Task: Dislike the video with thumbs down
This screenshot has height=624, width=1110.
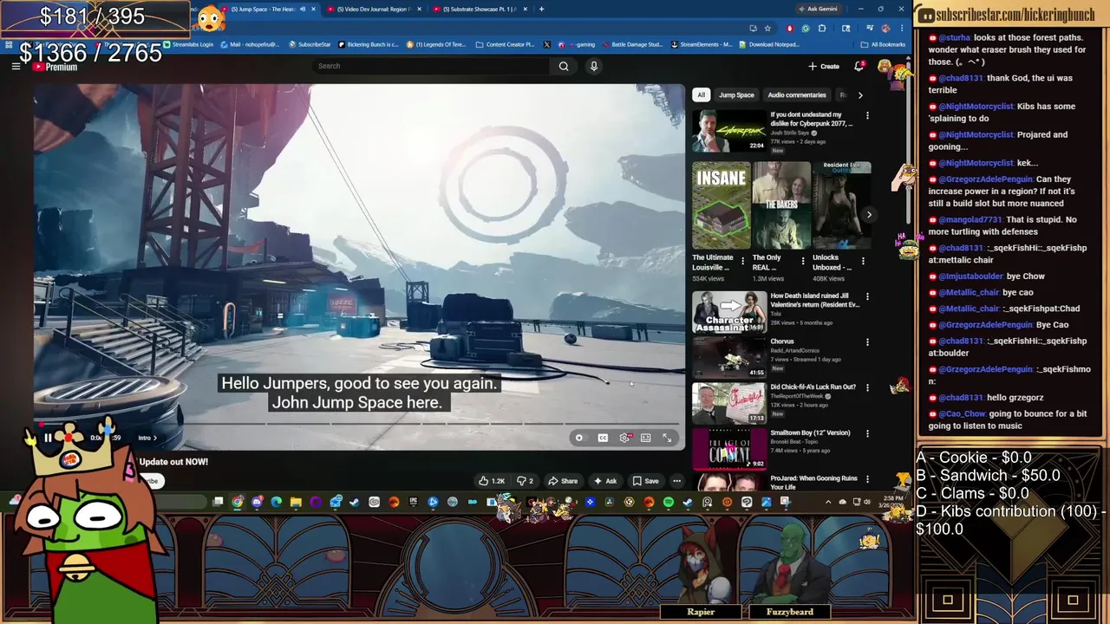Action: [x=525, y=481]
